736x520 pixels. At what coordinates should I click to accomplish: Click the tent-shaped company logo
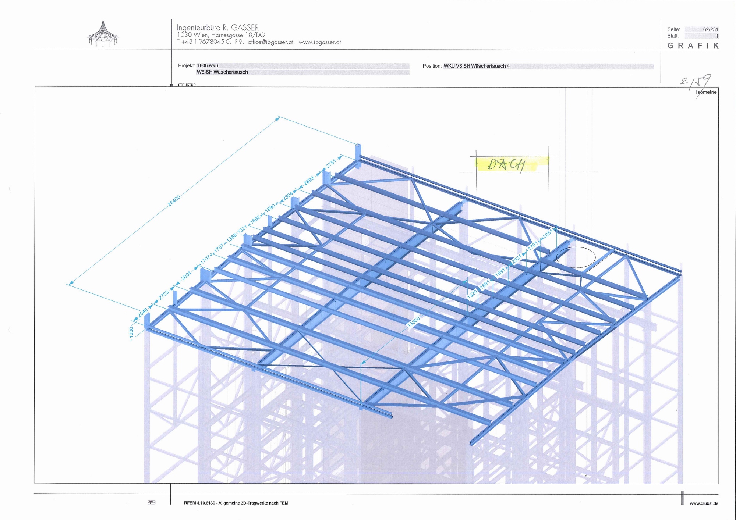(x=103, y=34)
